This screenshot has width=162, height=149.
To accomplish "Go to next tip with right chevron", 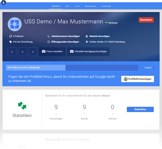I will (154, 68).
